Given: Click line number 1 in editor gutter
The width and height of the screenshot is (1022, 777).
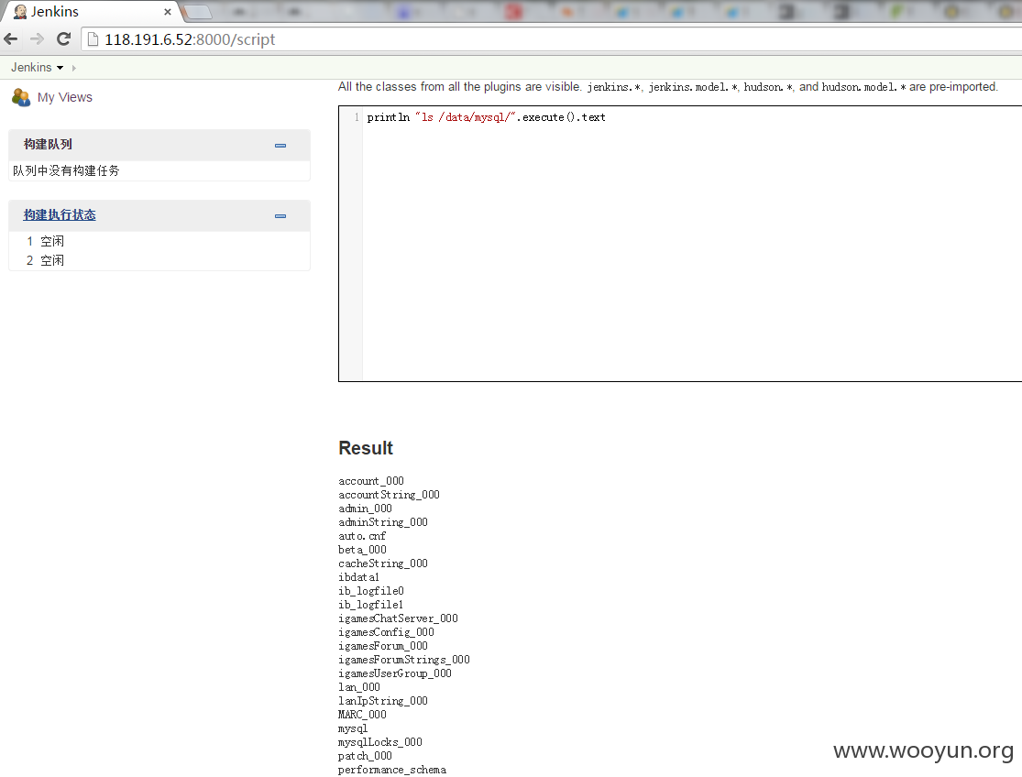Looking at the screenshot, I should (x=357, y=117).
